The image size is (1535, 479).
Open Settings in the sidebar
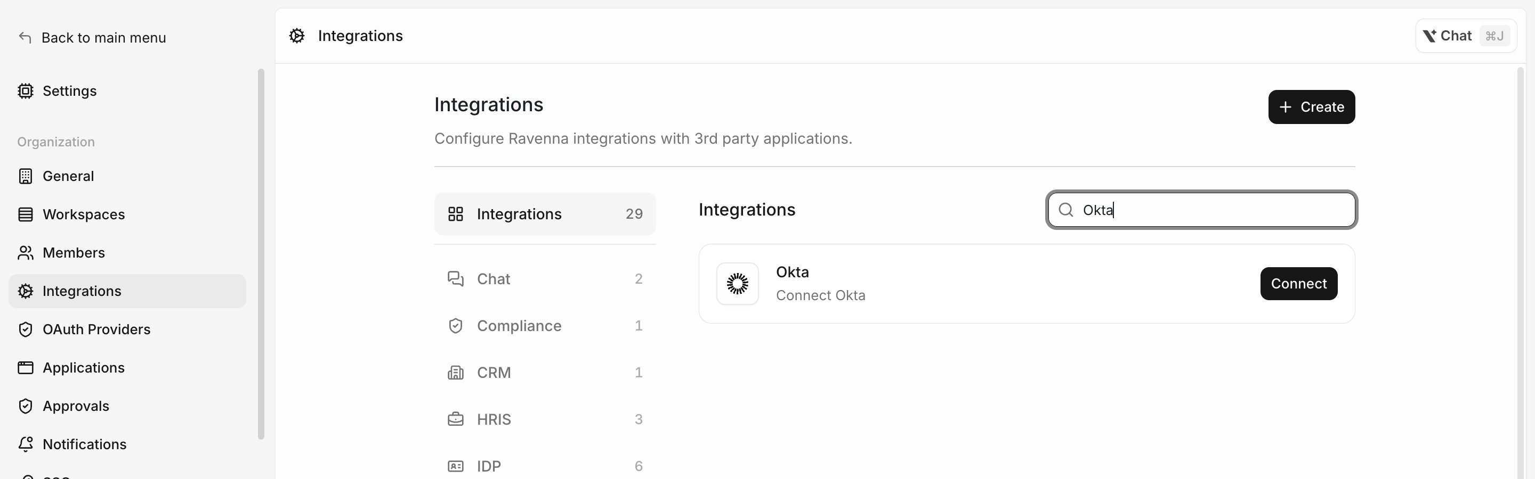pyautogui.click(x=127, y=91)
